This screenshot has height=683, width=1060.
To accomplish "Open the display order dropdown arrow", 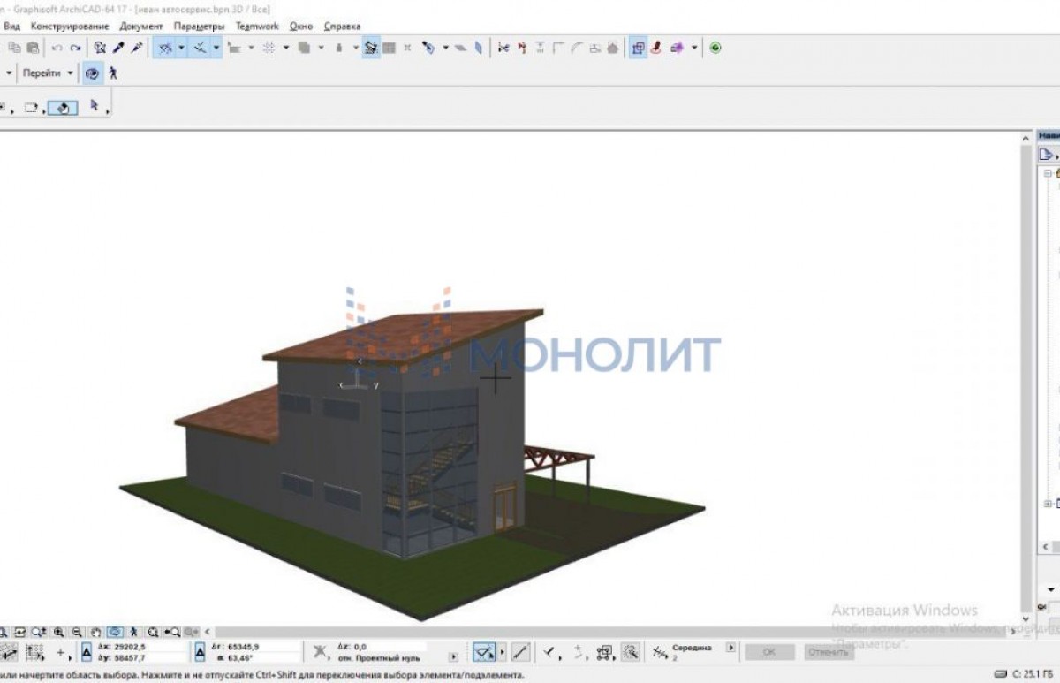I will 321,48.
